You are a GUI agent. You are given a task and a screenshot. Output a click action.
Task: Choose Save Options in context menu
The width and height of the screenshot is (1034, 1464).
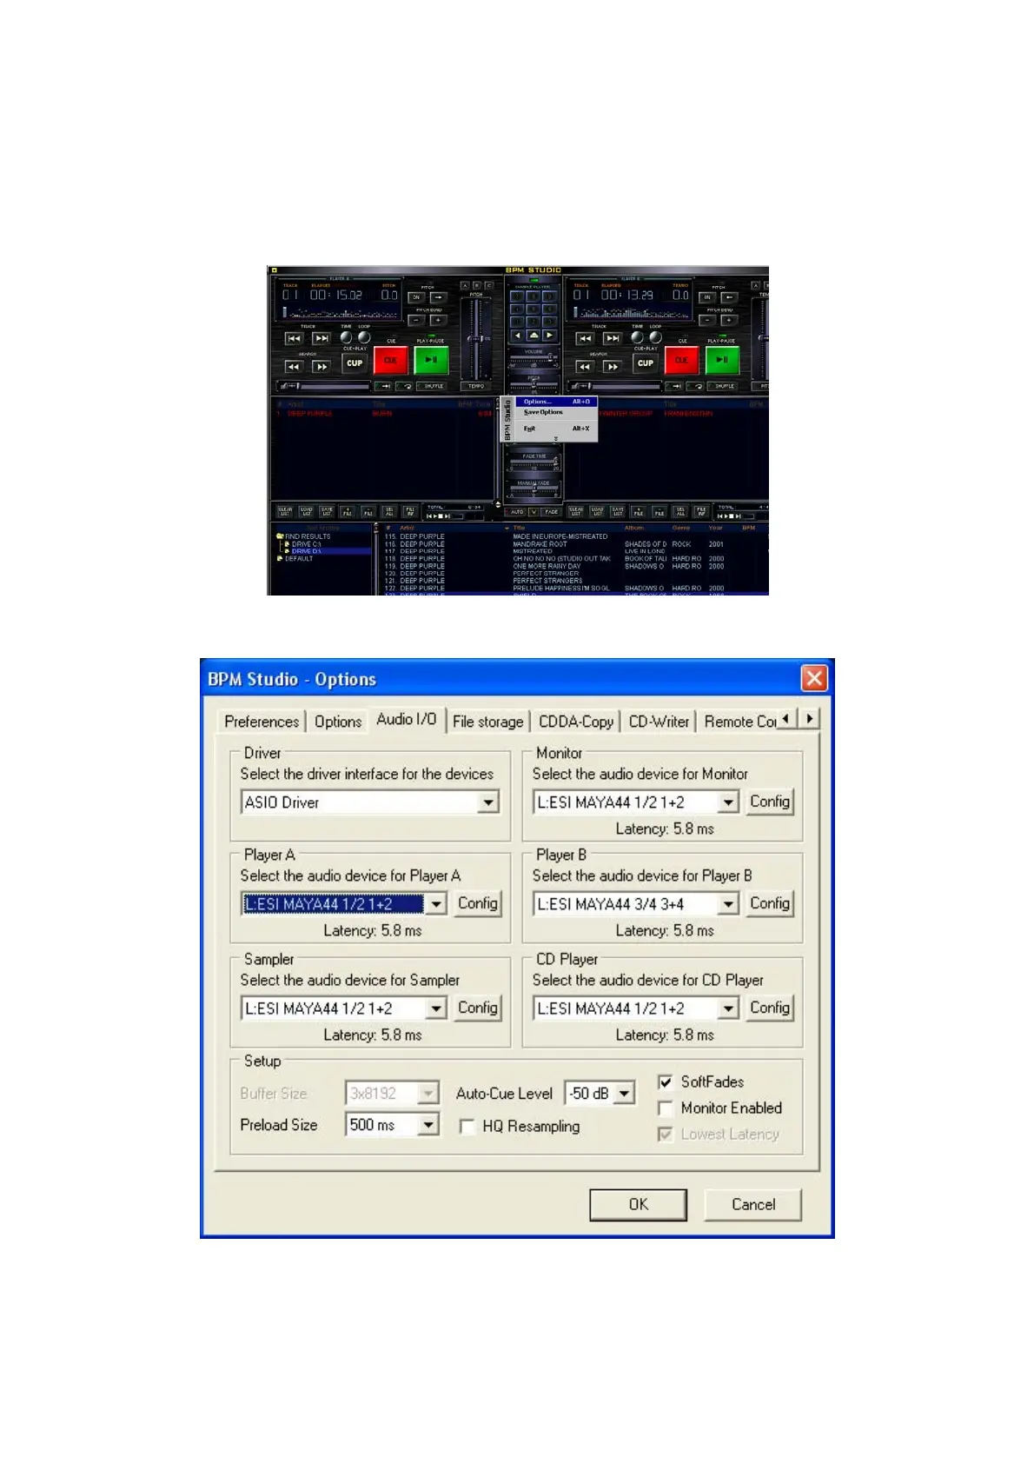[x=556, y=412]
